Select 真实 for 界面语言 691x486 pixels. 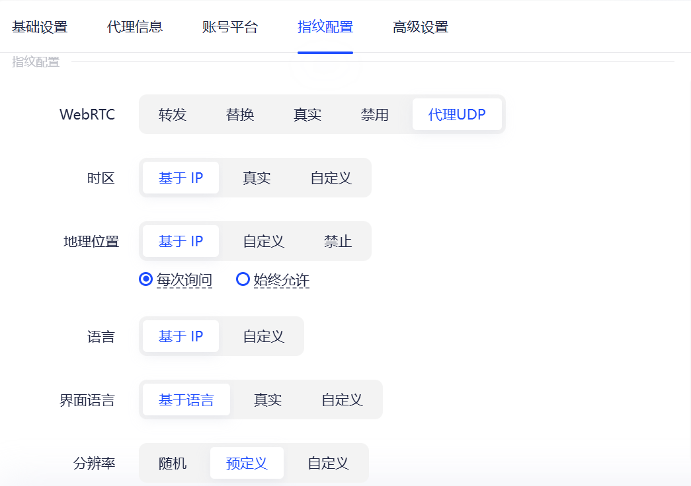tap(268, 399)
